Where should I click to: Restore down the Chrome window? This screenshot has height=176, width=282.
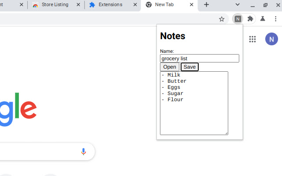[265, 5]
